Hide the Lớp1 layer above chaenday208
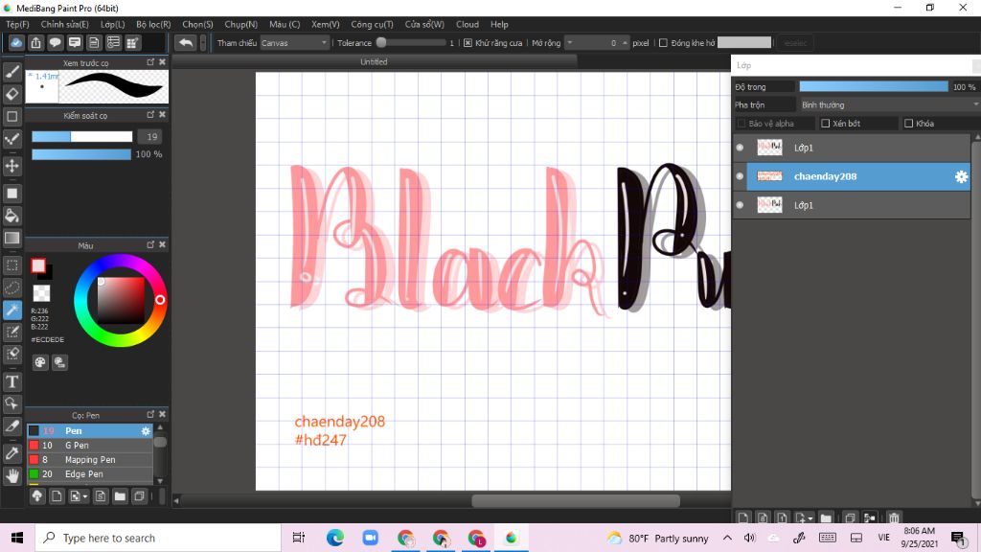This screenshot has width=981, height=552. 740,148
